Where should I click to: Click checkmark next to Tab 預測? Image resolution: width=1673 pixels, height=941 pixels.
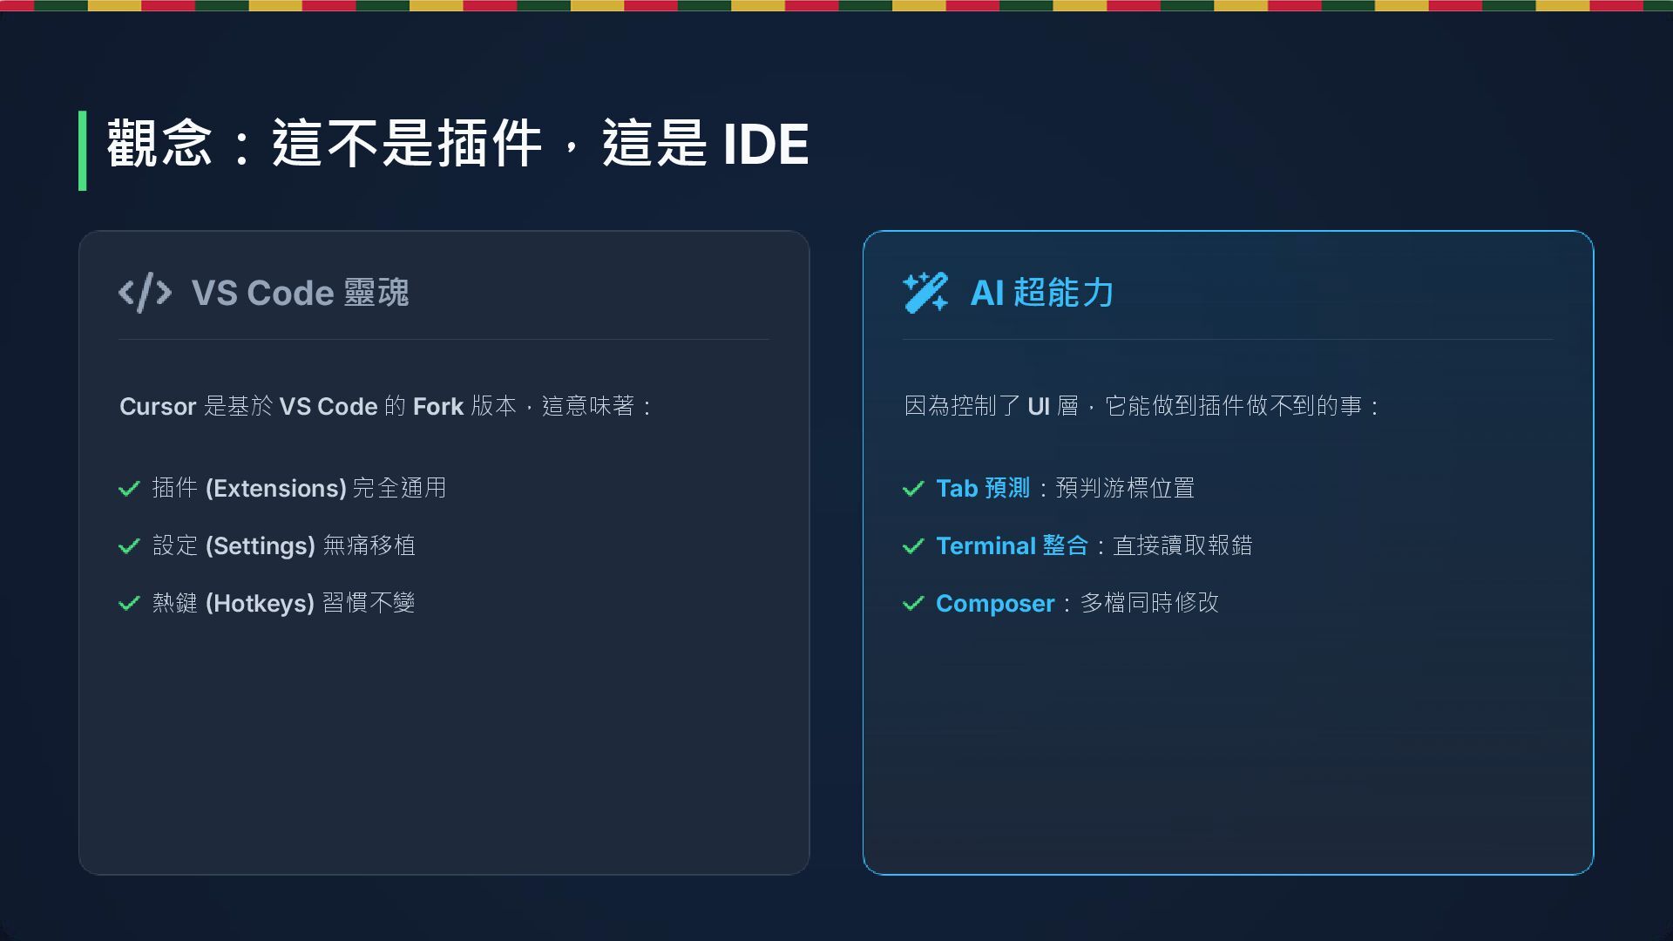(913, 489)
